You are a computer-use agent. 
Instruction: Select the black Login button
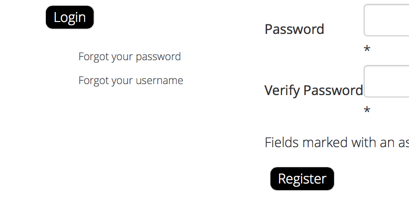(x=70, y=18)
